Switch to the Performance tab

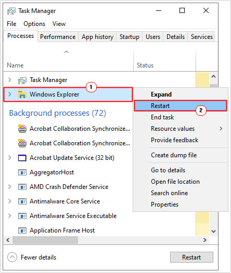point(58,37)
